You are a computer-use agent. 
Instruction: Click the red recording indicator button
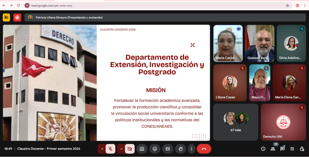click(x=17, y=17)
